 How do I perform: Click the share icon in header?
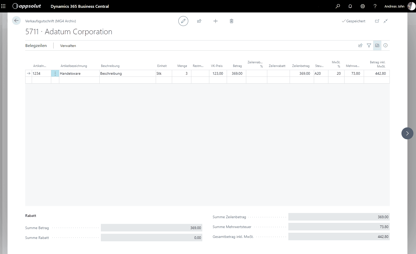click(199, 21)
